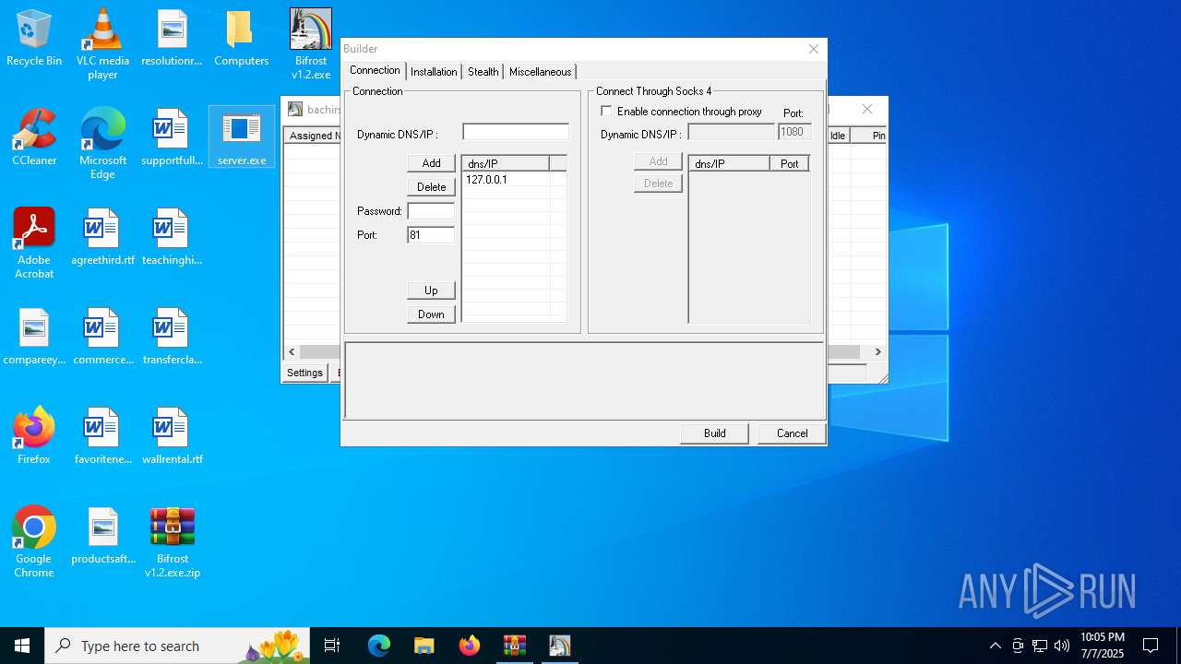Click the Delete button under Connection
The image size is (1181, 664).
pyautogui.click(x=431, y=187)
